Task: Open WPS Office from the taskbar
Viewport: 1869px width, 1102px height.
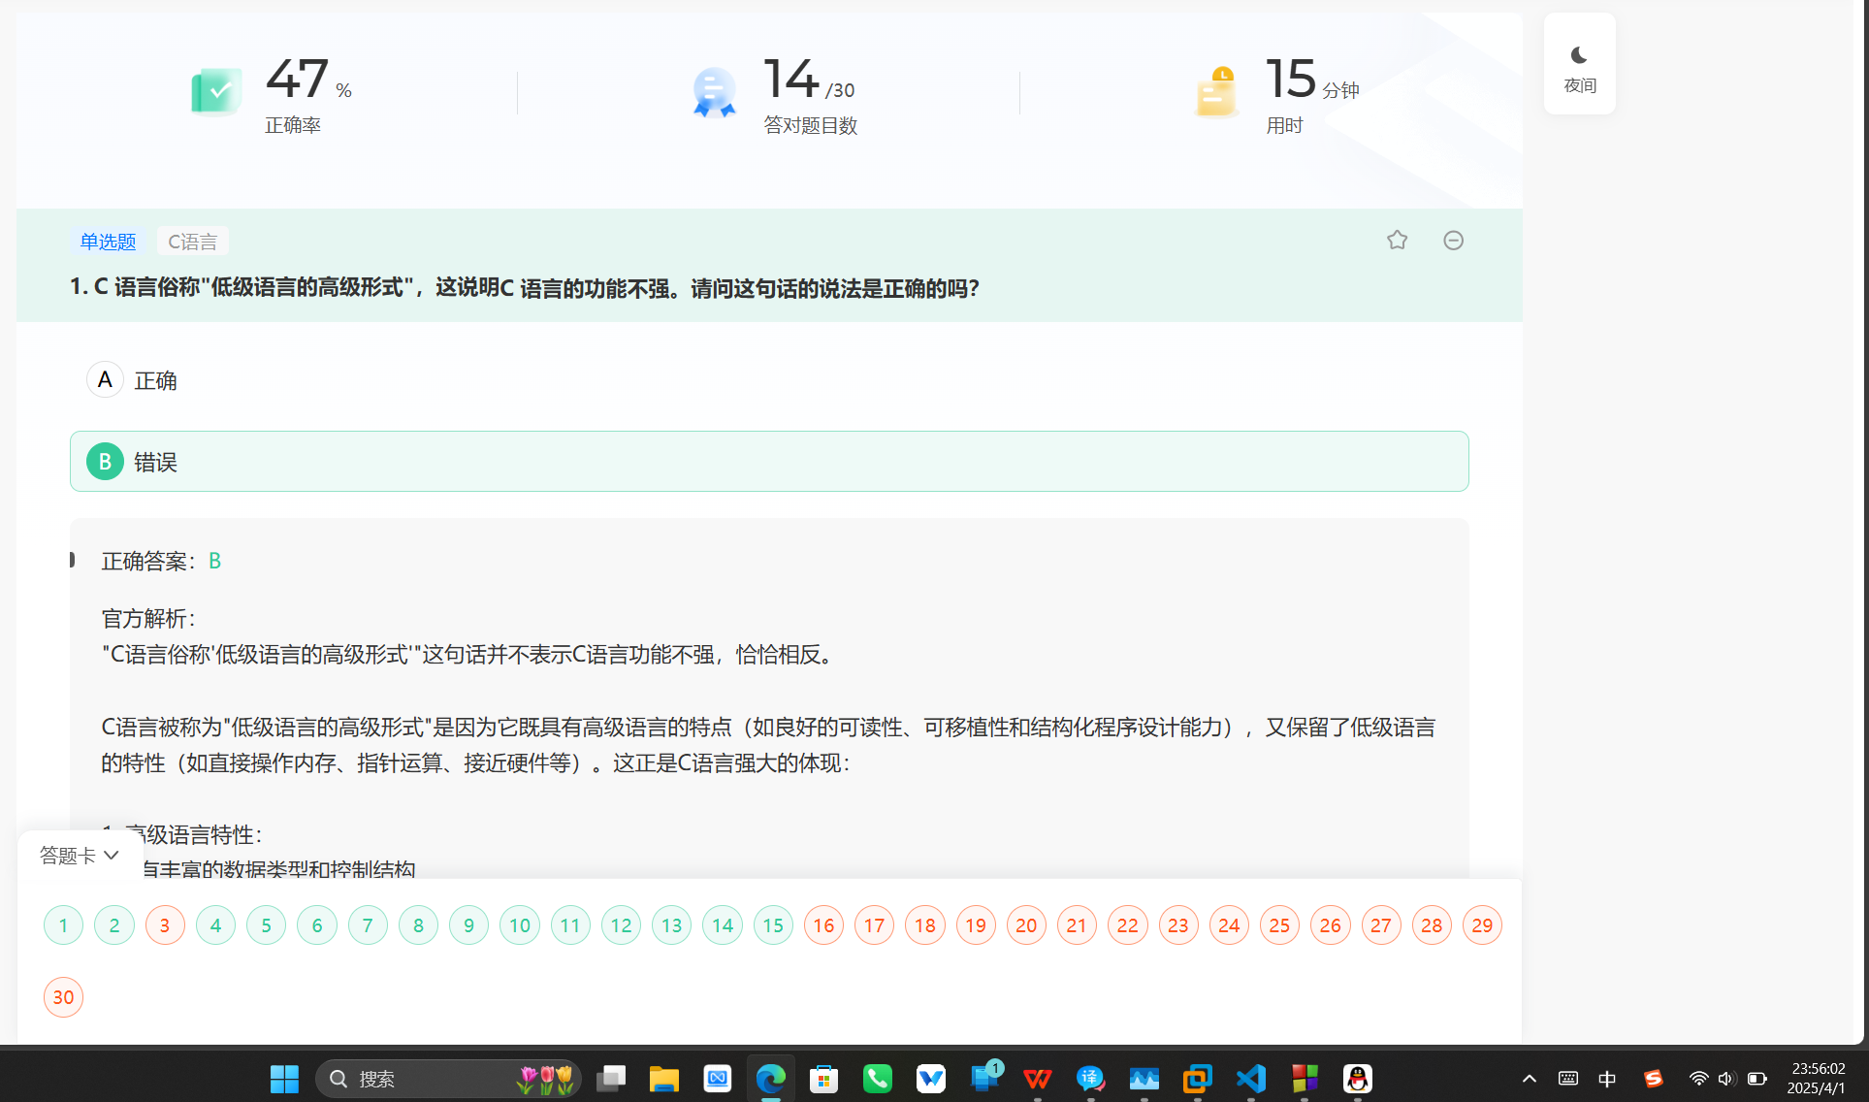Action: [1037, 1079]
